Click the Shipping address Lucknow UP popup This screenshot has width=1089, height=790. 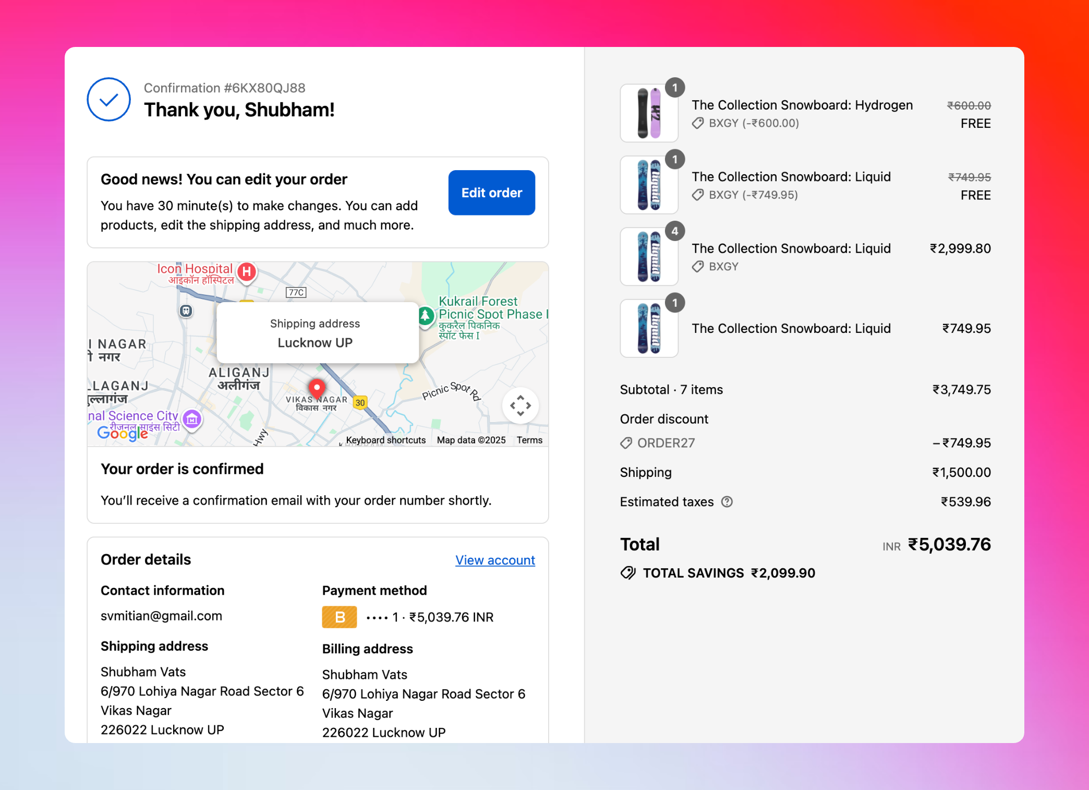tap(317, 333)
